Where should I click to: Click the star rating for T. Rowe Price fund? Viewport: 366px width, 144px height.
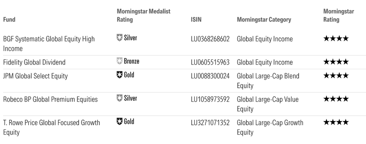click(x=336, y=122)
